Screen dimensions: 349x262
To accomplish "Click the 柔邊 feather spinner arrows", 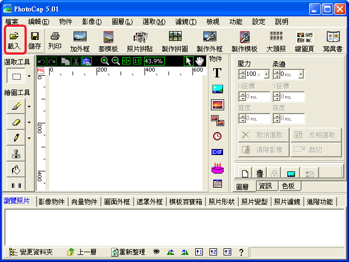I will pos(276,74).
